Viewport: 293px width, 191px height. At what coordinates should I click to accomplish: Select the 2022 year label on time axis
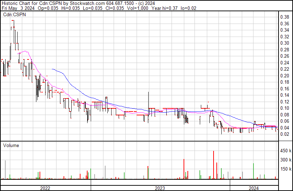click(x=45, y=188)
